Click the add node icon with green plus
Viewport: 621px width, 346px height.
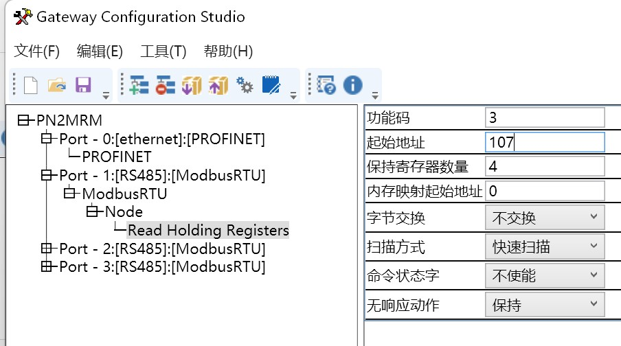(x=139, y=85)
